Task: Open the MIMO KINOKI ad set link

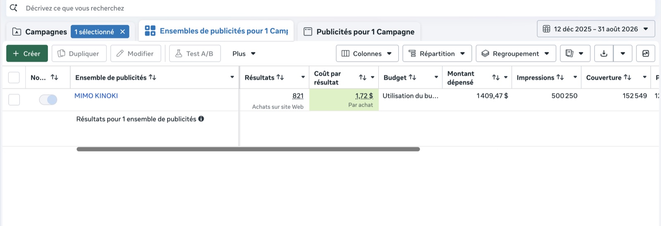Action: (96, 96)
